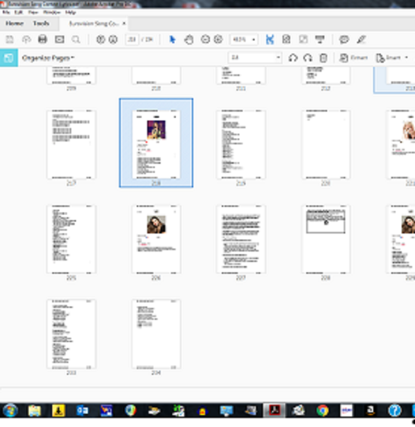Screen dimensions: 415x427
Task: Click the cloud upload icon
Action: tap(26, 40)
